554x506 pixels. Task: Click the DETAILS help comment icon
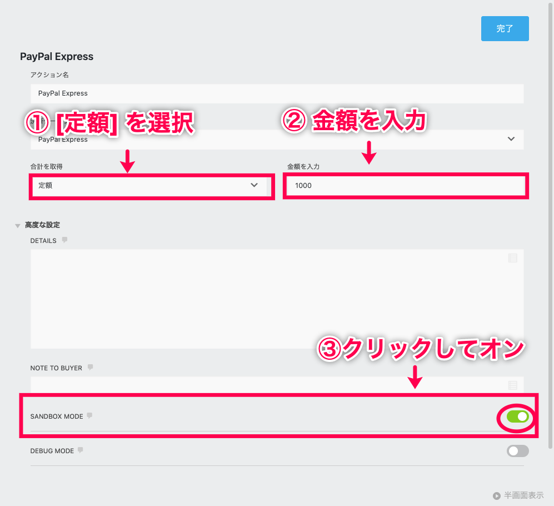pos(64,240)
